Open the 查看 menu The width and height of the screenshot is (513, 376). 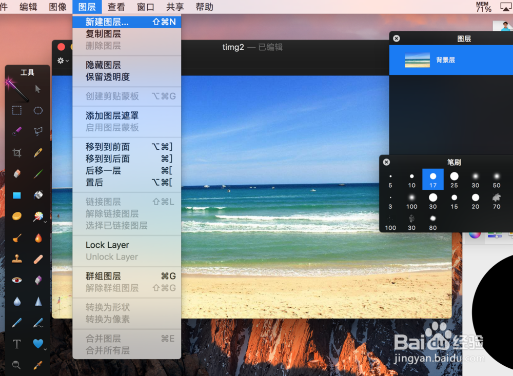(x=116, y=7)
